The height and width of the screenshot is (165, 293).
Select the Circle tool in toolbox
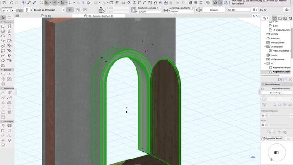[9, 107]
